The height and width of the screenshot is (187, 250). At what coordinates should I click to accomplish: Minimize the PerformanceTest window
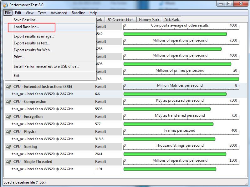[x=221, y=4]
